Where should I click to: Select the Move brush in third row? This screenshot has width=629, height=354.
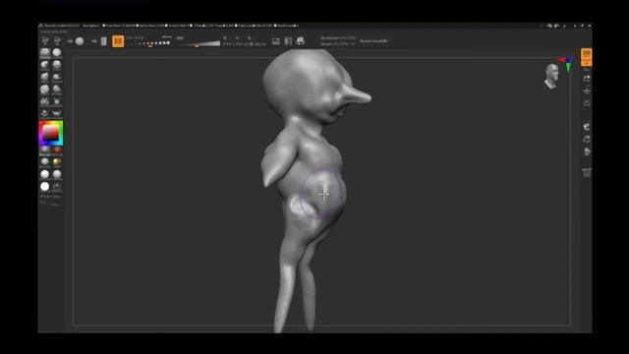(45, 77)
